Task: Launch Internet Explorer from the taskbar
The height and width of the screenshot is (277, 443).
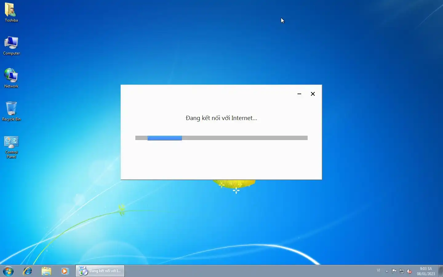Action: (x=28, y=271)
